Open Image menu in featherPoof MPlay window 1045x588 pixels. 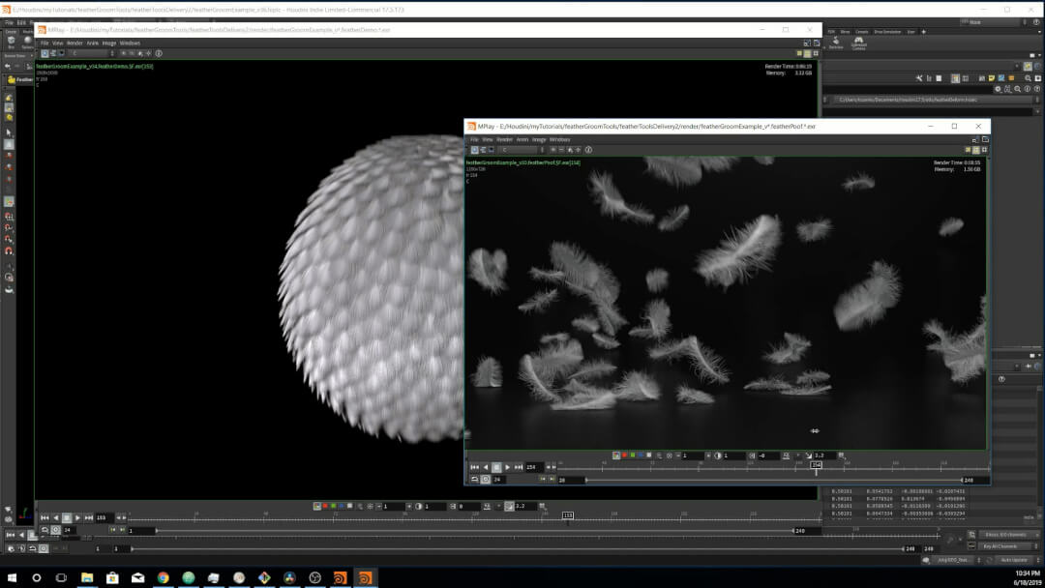[539, 140]
